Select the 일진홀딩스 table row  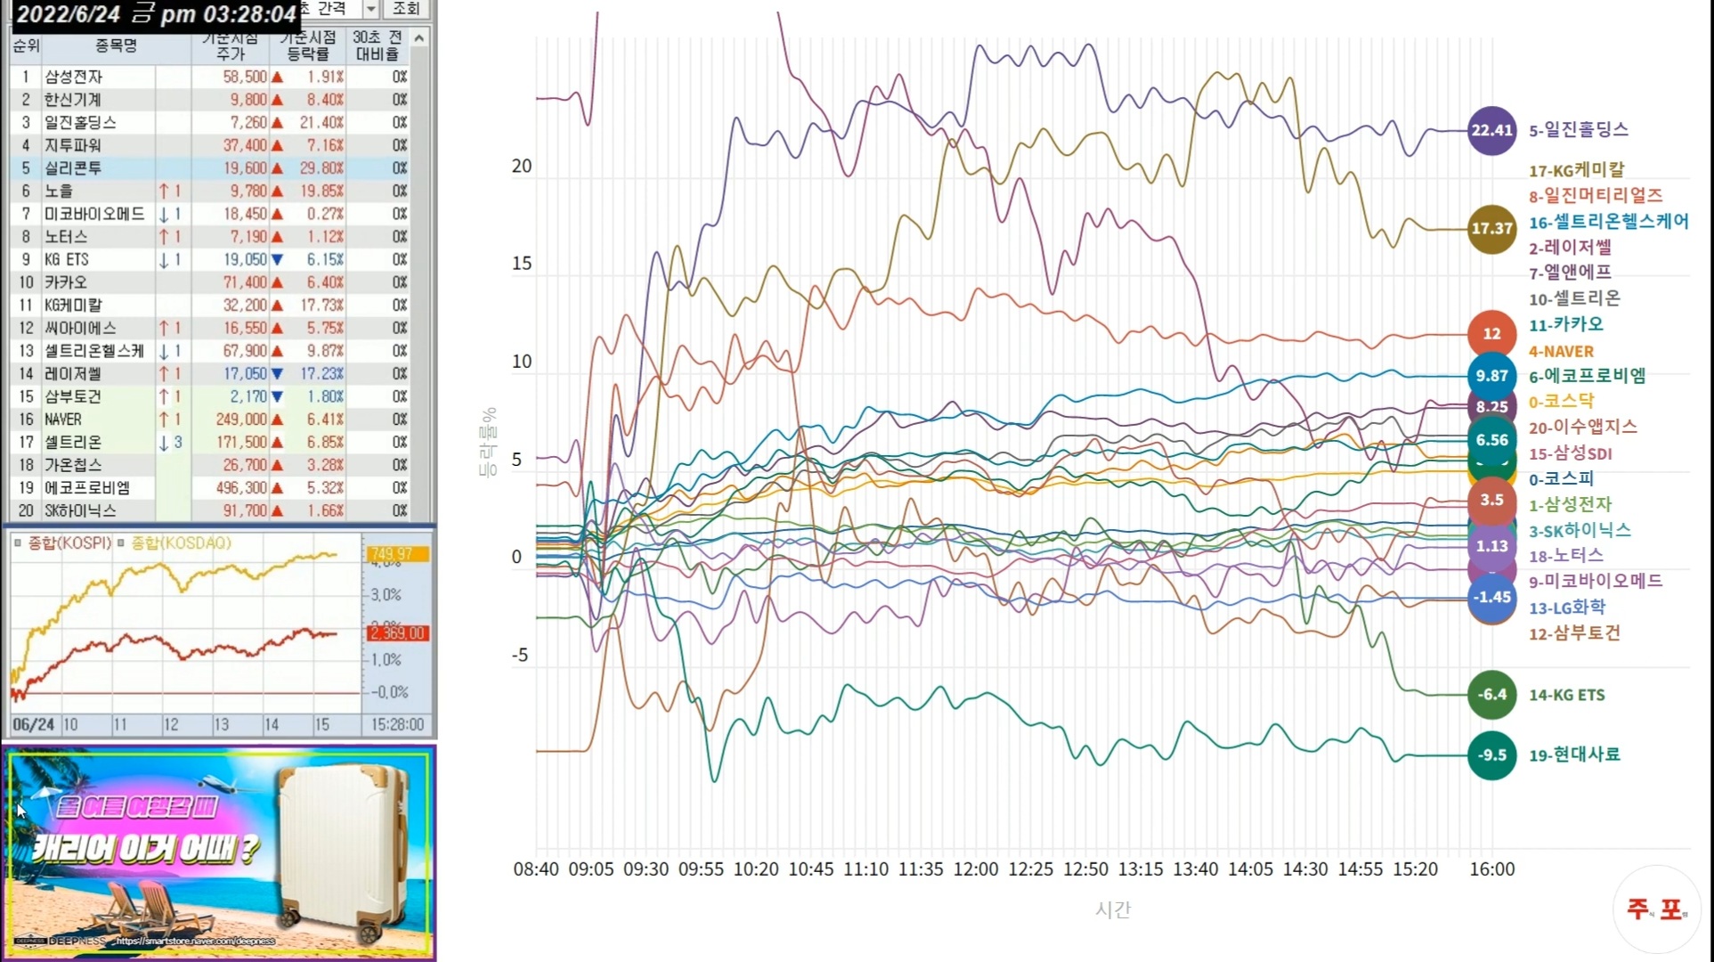tap(210, 122)
